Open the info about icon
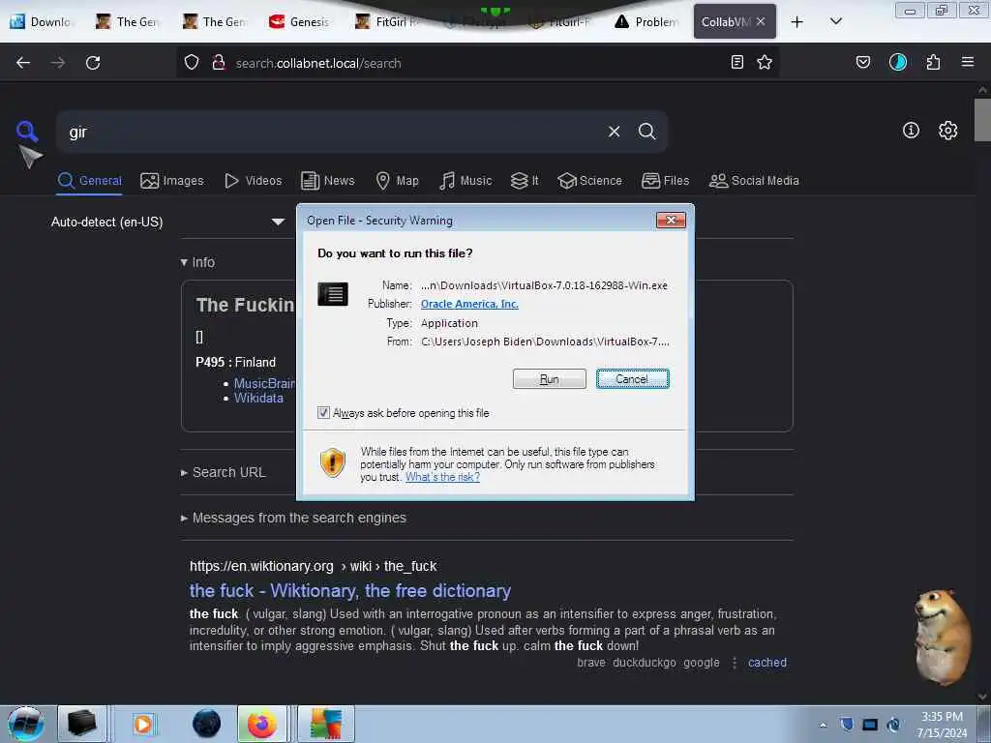The height and width of the screenshot is (743, 991). pyautogui.click(x=911, y=131)
